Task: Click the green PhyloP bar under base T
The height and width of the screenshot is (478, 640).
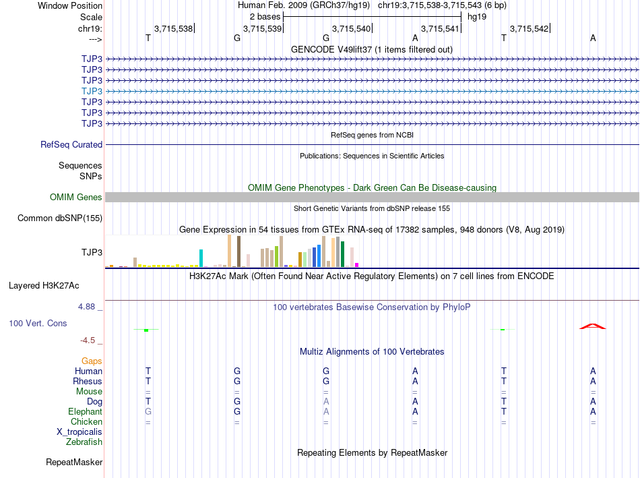Action: [x=146, y=330]
